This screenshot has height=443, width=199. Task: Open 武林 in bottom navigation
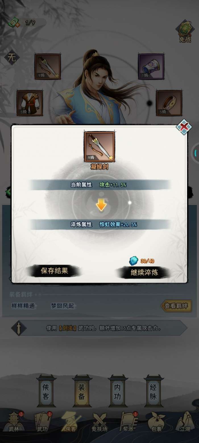click(14, 422)
